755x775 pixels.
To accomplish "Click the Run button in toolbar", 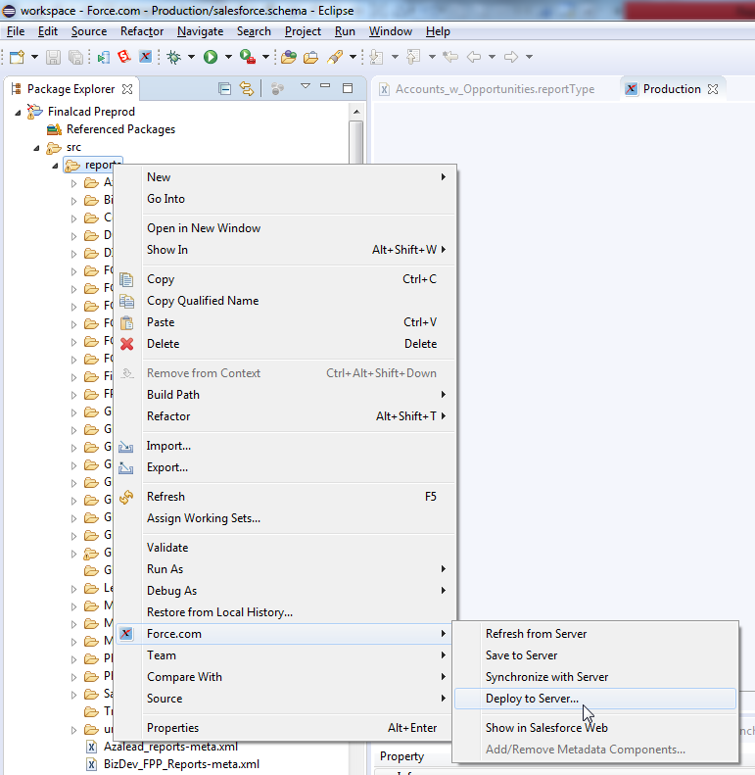I will (x=210, y=57).
